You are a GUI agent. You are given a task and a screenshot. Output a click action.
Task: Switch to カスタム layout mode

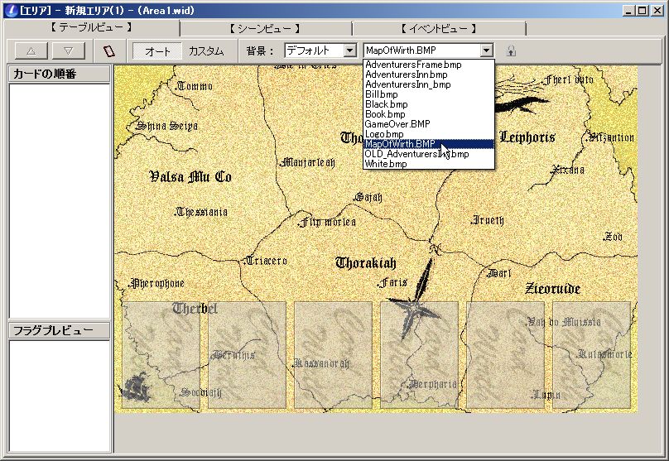coord(206,51)
